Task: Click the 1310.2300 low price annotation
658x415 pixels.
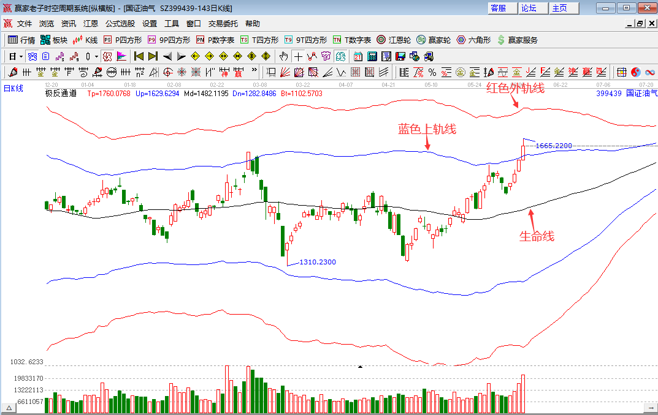Action: tap(318, 262)
